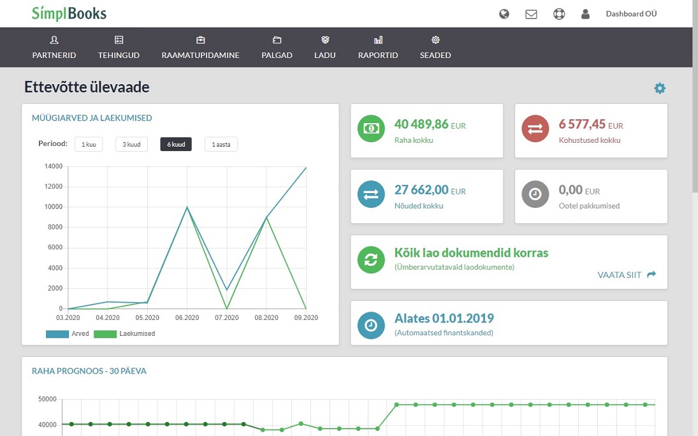The width and height of the screenshot is (698, 436).
Task: Click the Raha kokku label
Action: click(414, 140)
